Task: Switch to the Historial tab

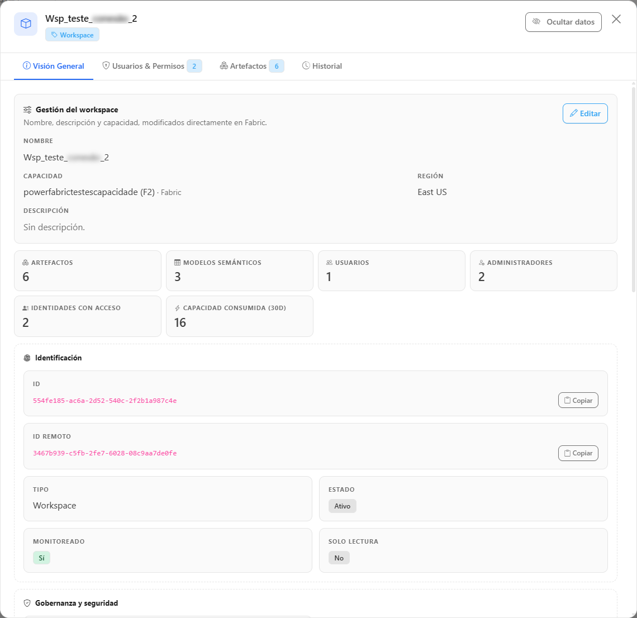Action: point(322,66)
